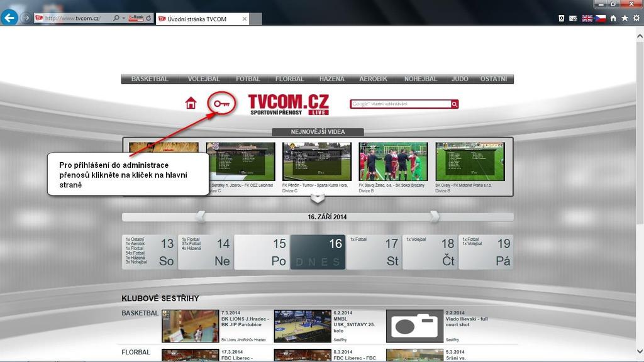Refresh the page with the reload icon
Image resolution: width=644 pixels, height=362 pixels.
point(148,18)
